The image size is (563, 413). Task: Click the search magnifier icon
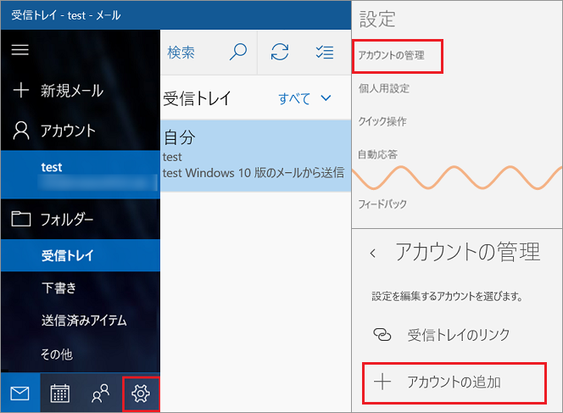(x=238, y=52)
